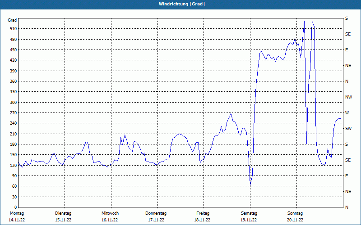Viewport: 361px width, 225px height.
Task: Click on the "180" degree label
Action: 13,144
